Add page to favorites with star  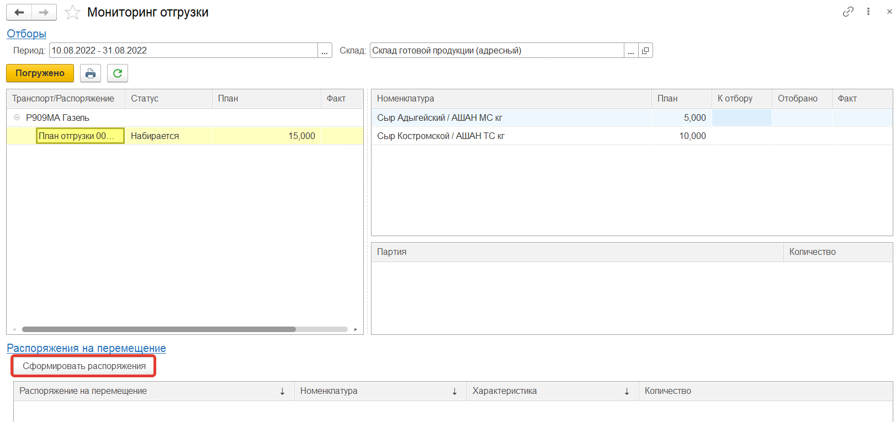[72, 12]
